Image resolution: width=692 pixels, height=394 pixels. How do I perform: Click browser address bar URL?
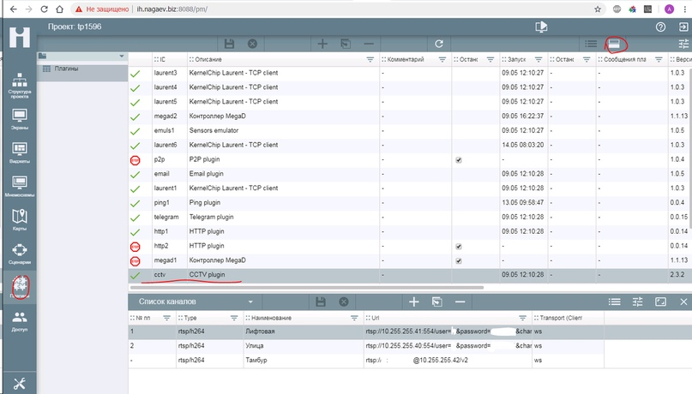point(172,9)
